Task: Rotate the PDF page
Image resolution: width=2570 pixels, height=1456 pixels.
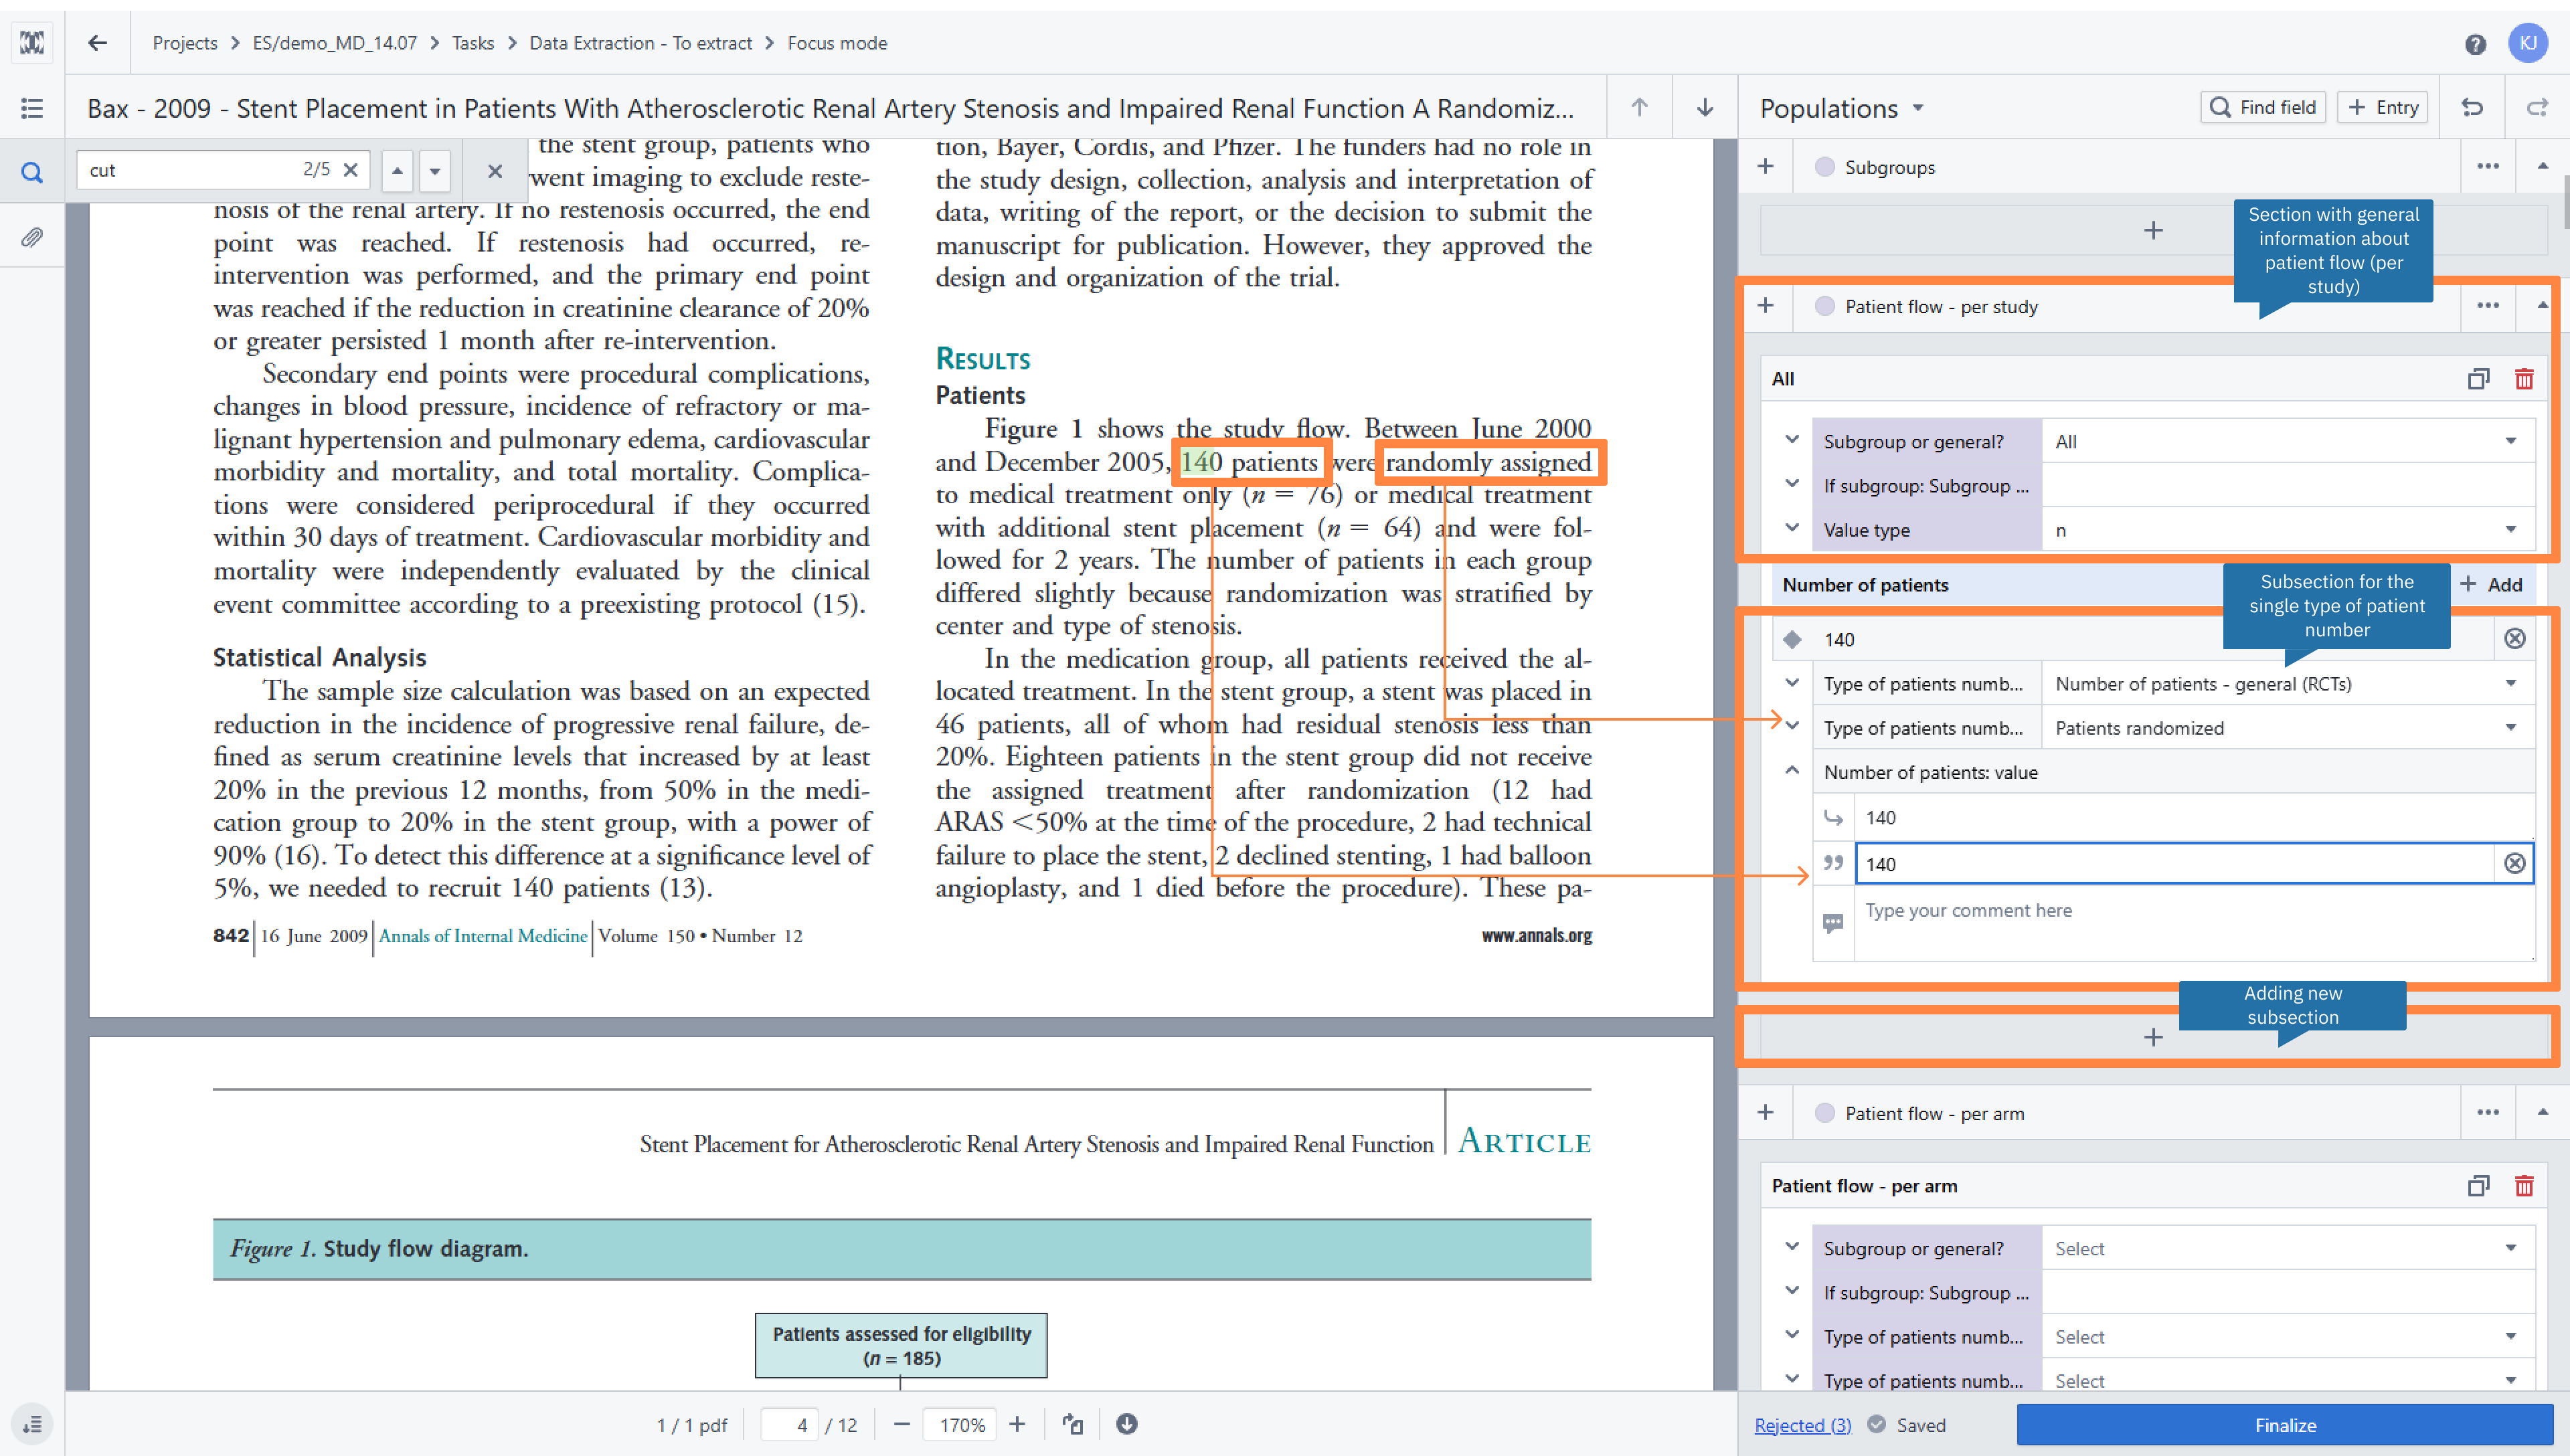Action: click(x=1073, y=1424)
